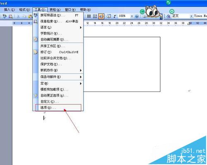The image size is (207, 165).
Task: Click the AutoSummarize menu icon
Action: (36, 39)
